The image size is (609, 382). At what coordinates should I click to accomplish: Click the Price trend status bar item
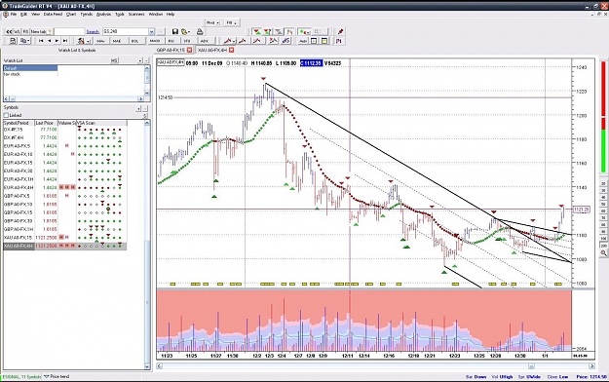pos(57,376)
